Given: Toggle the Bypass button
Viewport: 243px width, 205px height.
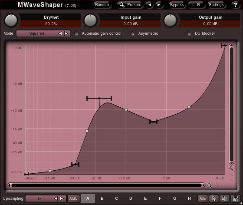Looking at the screenshot, I should coord(177,5).
